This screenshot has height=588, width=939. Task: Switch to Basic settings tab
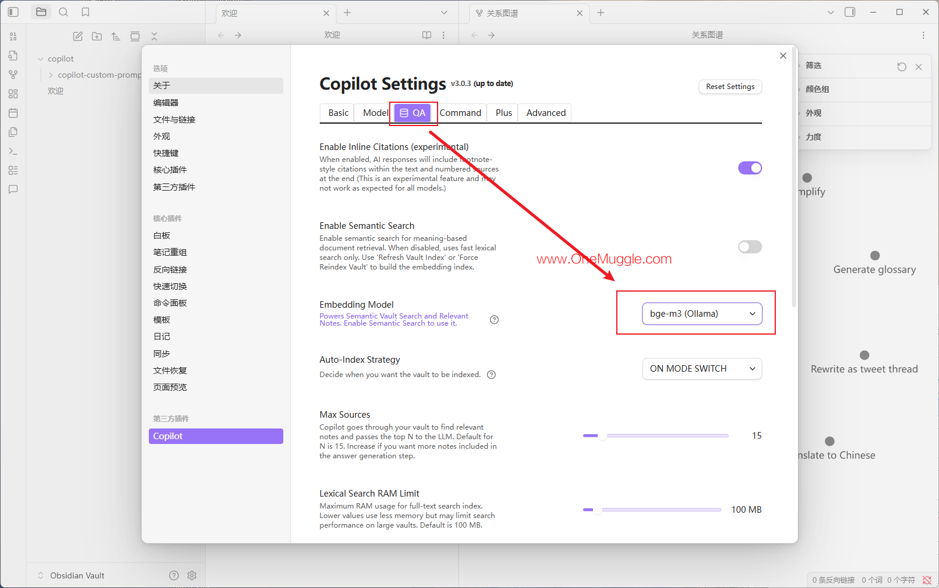tap(338, 113)
